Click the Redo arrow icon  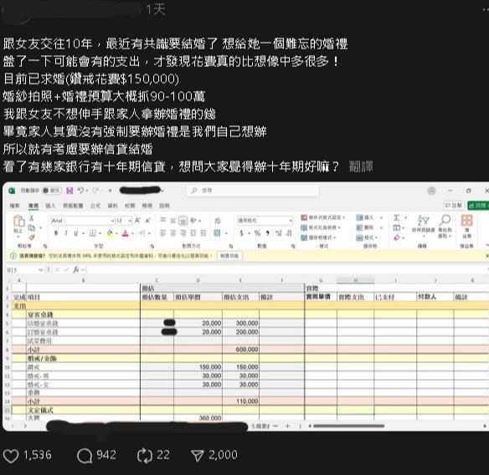point(95,191)
